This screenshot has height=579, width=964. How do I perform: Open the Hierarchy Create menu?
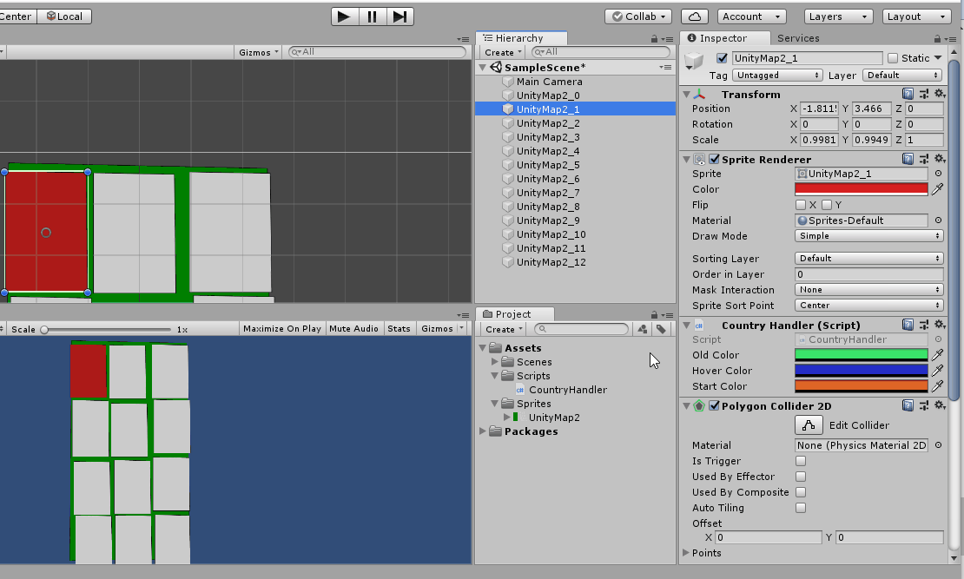tap(503, 53)
